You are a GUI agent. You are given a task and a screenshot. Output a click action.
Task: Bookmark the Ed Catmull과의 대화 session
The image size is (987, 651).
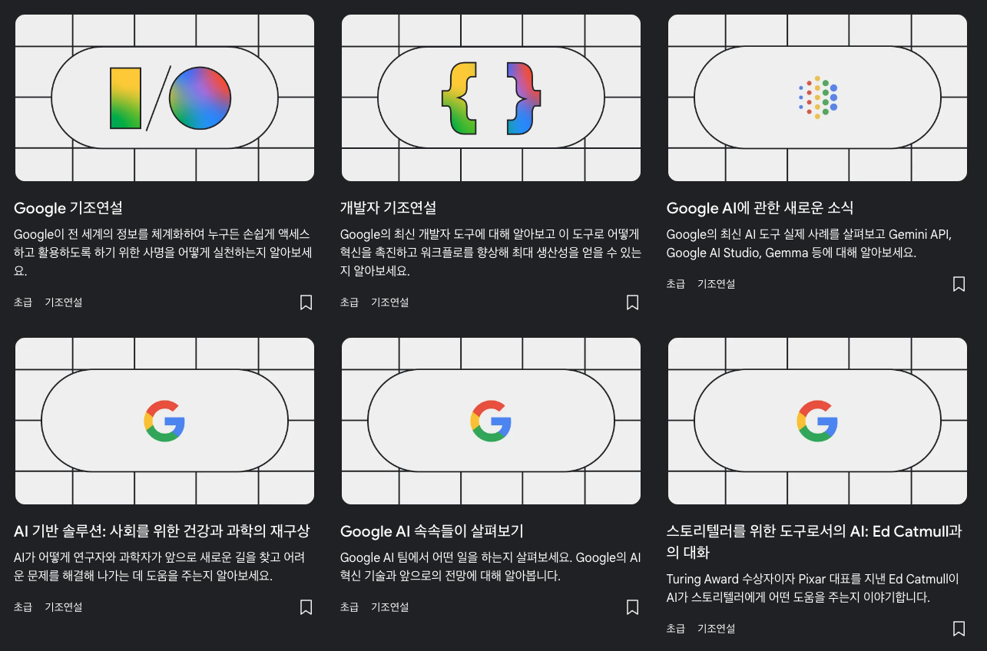(x=959, y=629)
